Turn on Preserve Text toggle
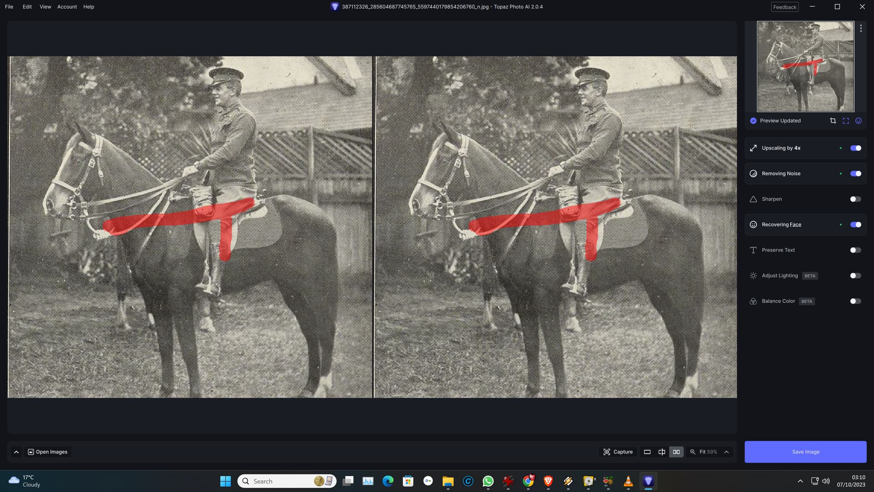 click(x=855, y=250)
